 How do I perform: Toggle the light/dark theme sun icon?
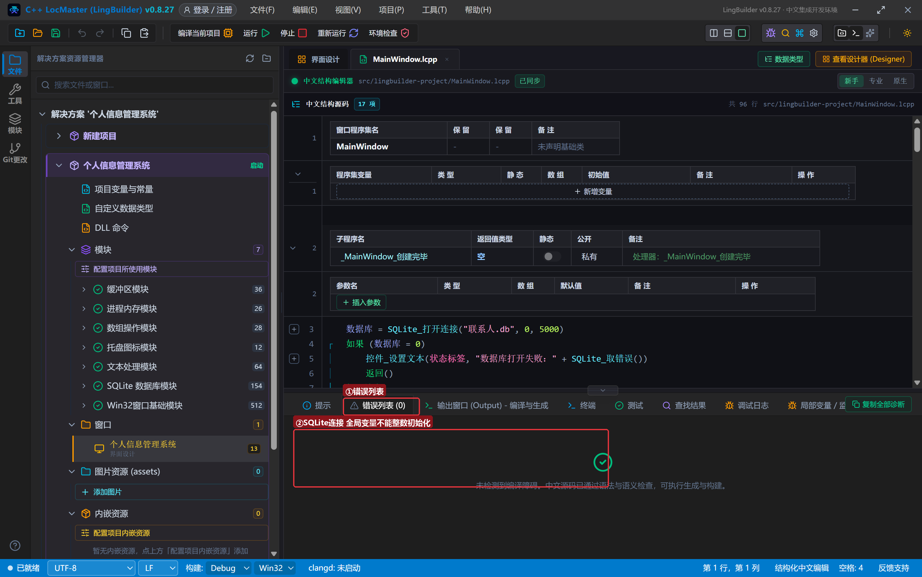click(x=907, y=33)
